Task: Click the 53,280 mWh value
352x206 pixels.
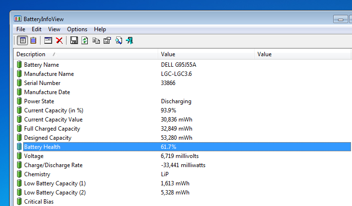Action: (x=176, y=138)
